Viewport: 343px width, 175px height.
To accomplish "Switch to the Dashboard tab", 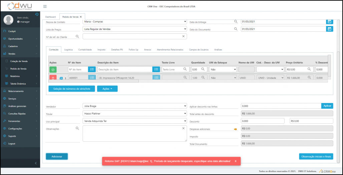I will [51, 17].
